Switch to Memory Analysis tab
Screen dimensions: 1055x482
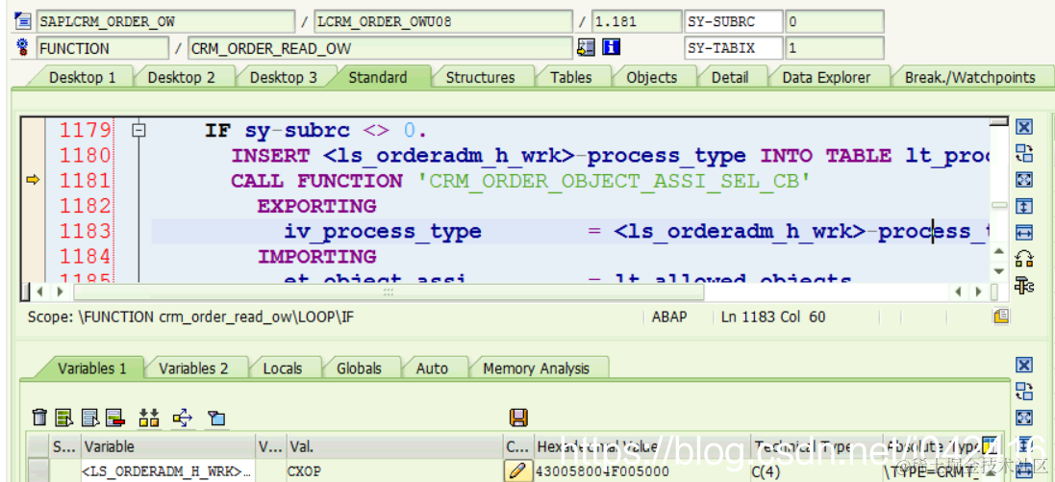[x=536, y=368]
